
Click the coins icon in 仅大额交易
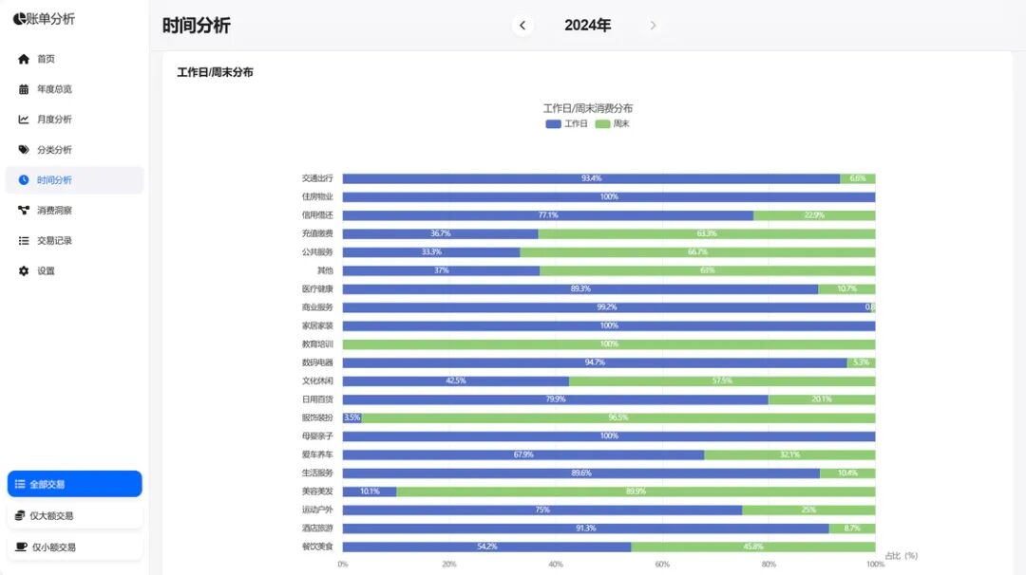point(20,515)
